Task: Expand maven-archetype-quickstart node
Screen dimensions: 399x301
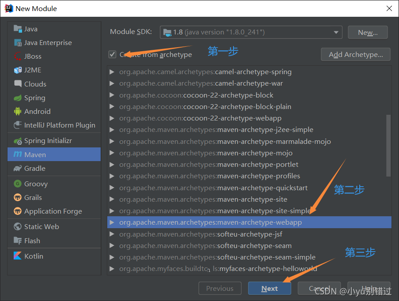Action: click(x=112, y=188)
